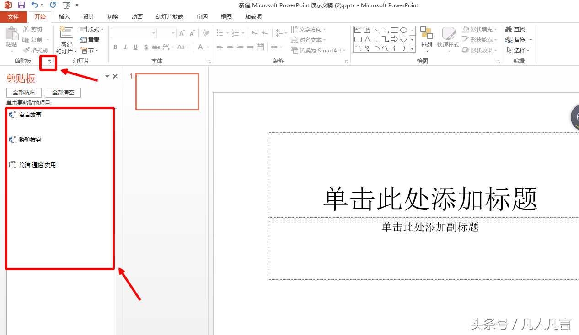Expand the Select dropdown in editing group
The height and width of the screenshot is (335, 579).
(518, 50)
